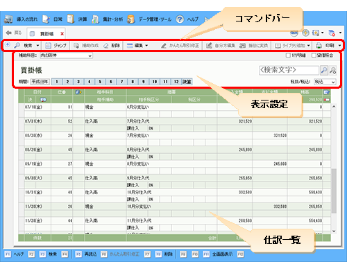Click the 検索文字 search input field
Image resolution: width=347 pixels, height=262 pixels.
point(289,70)
